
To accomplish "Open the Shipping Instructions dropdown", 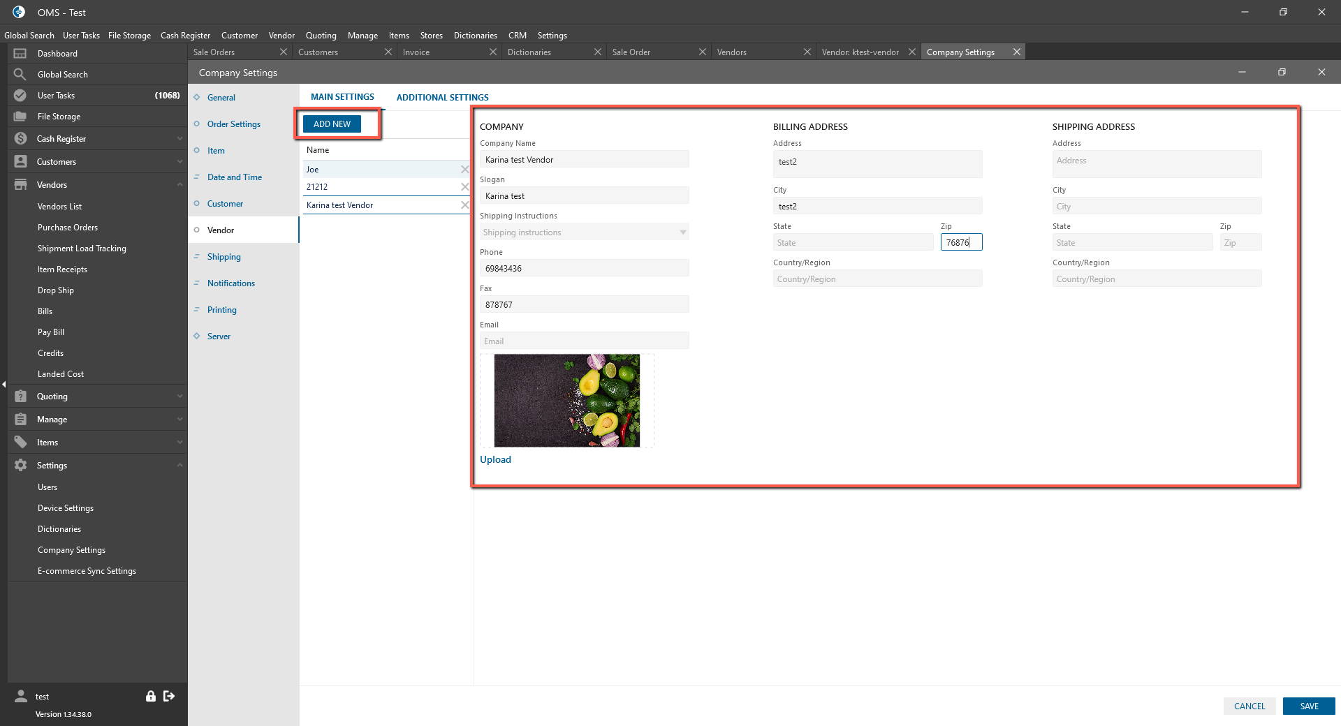I will tap(682, 232).
